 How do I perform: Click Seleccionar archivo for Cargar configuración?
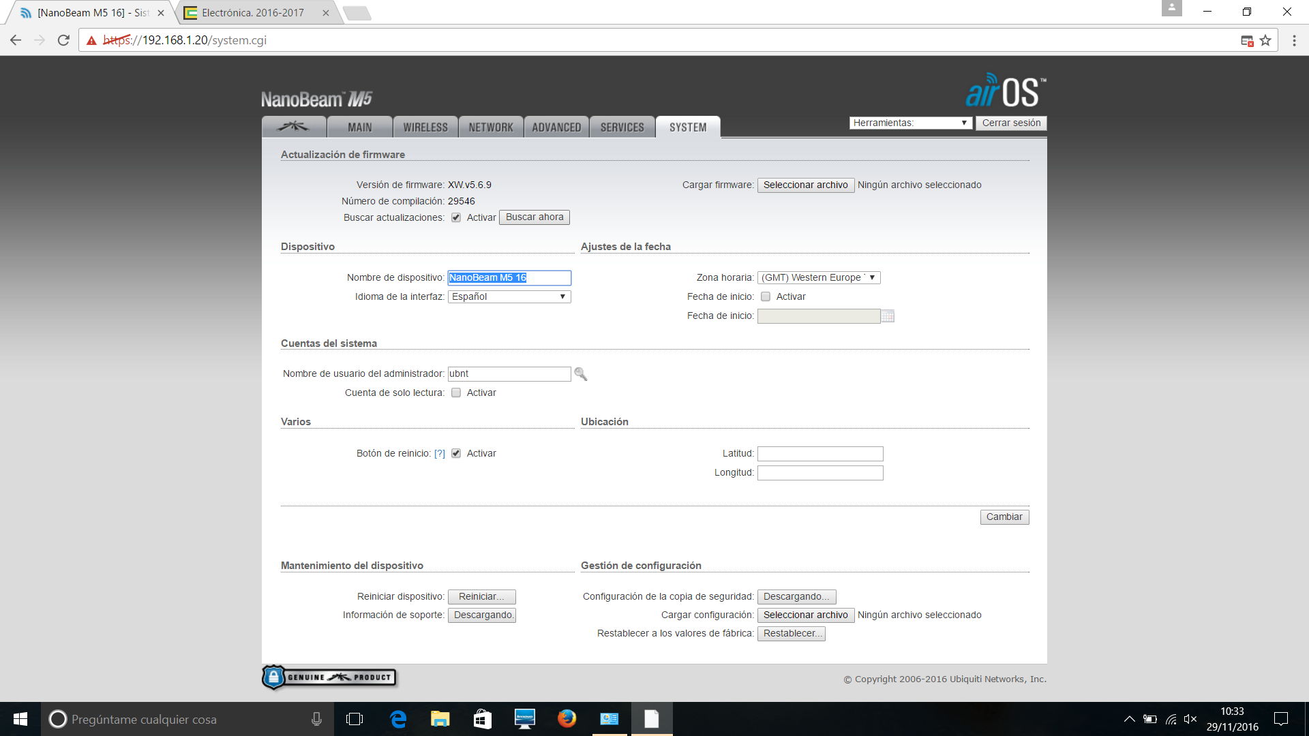806,615
